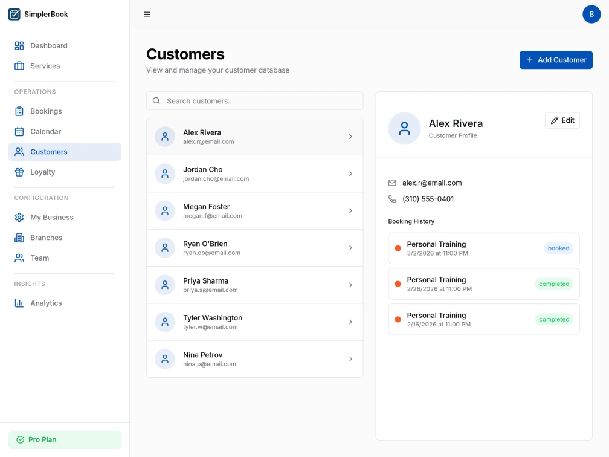Click the search magnifier icon
The image size is (609, 457).
point(156,100)
